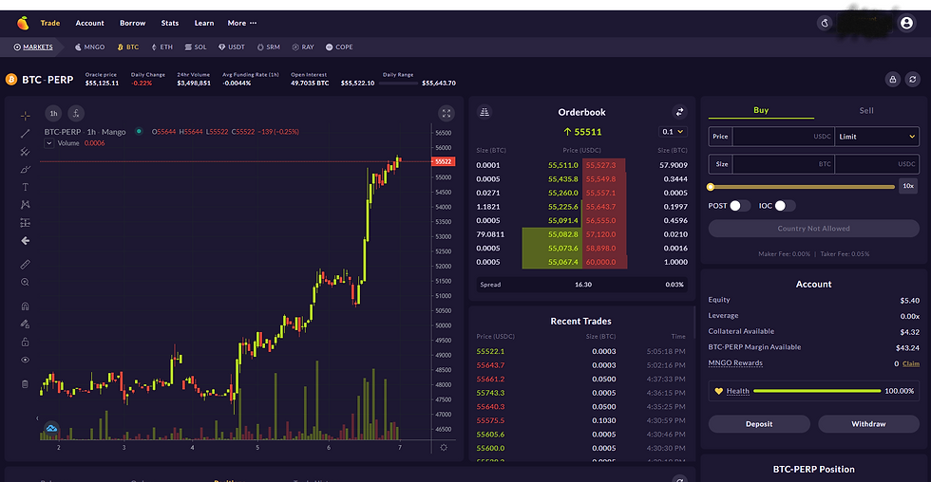This screenshot has width=931, height=482.
Task: Click the refresh layout icon
Action: pos(913,80)
